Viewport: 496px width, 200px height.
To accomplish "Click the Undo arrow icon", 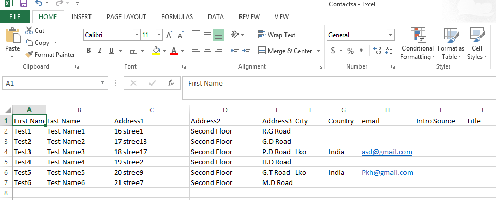I will (x=39, y=4).
